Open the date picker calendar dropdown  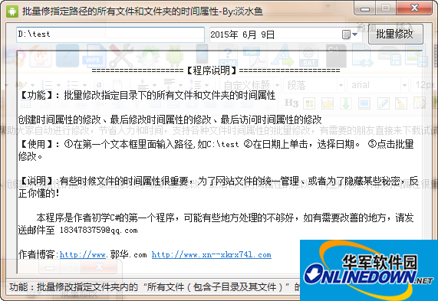[x=350, y=34]
